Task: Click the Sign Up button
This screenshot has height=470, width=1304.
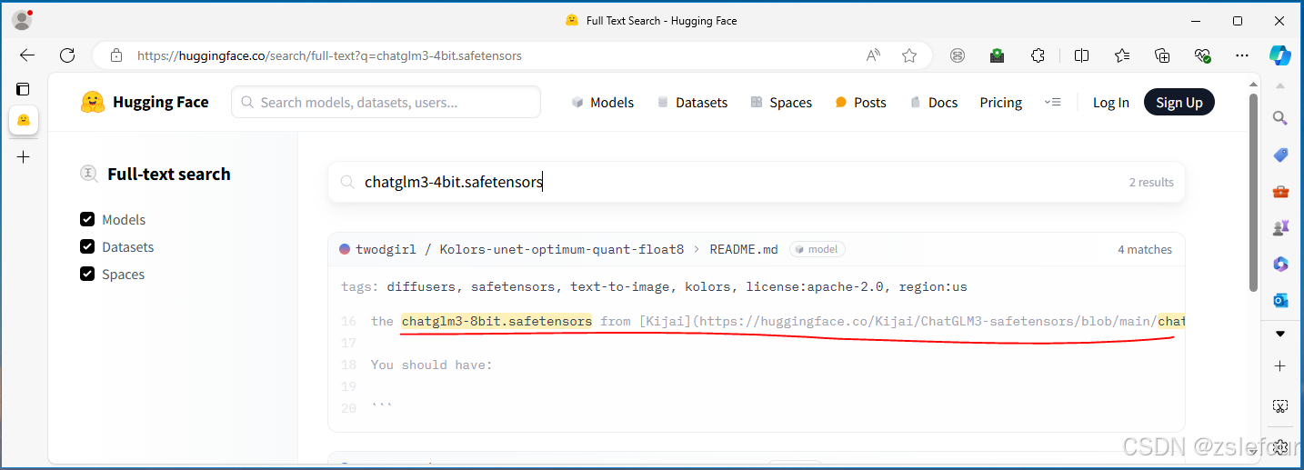Action: [x=1179, y=102]
